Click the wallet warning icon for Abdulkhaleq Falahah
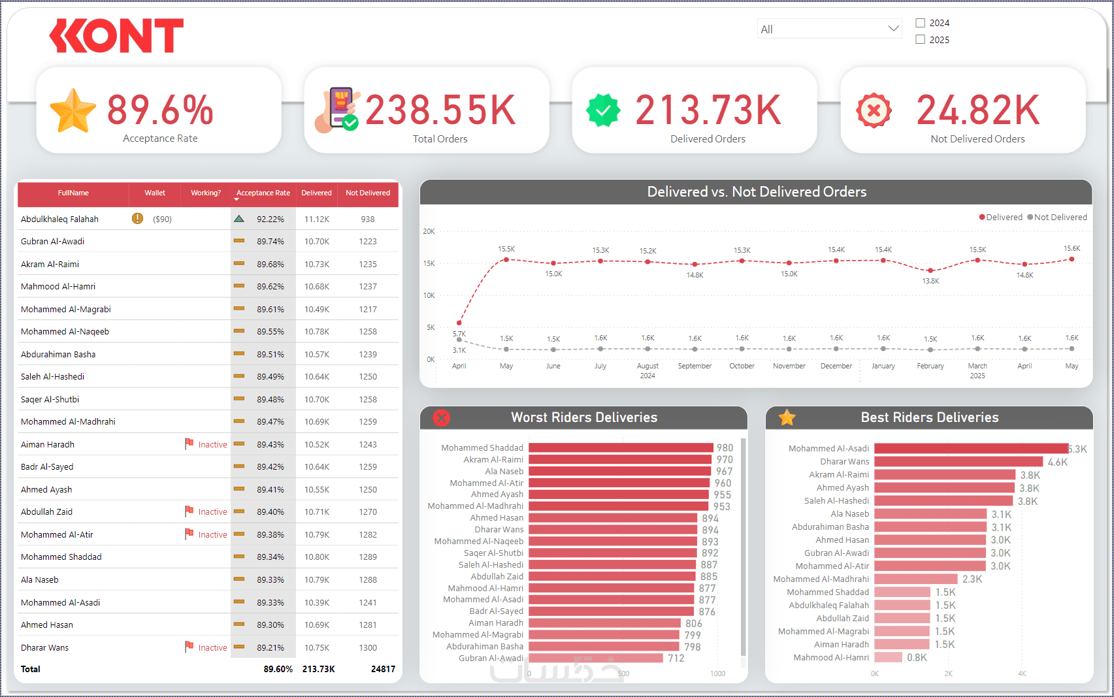The width and height of the screenshot is (1114, 697). [137, 218]
